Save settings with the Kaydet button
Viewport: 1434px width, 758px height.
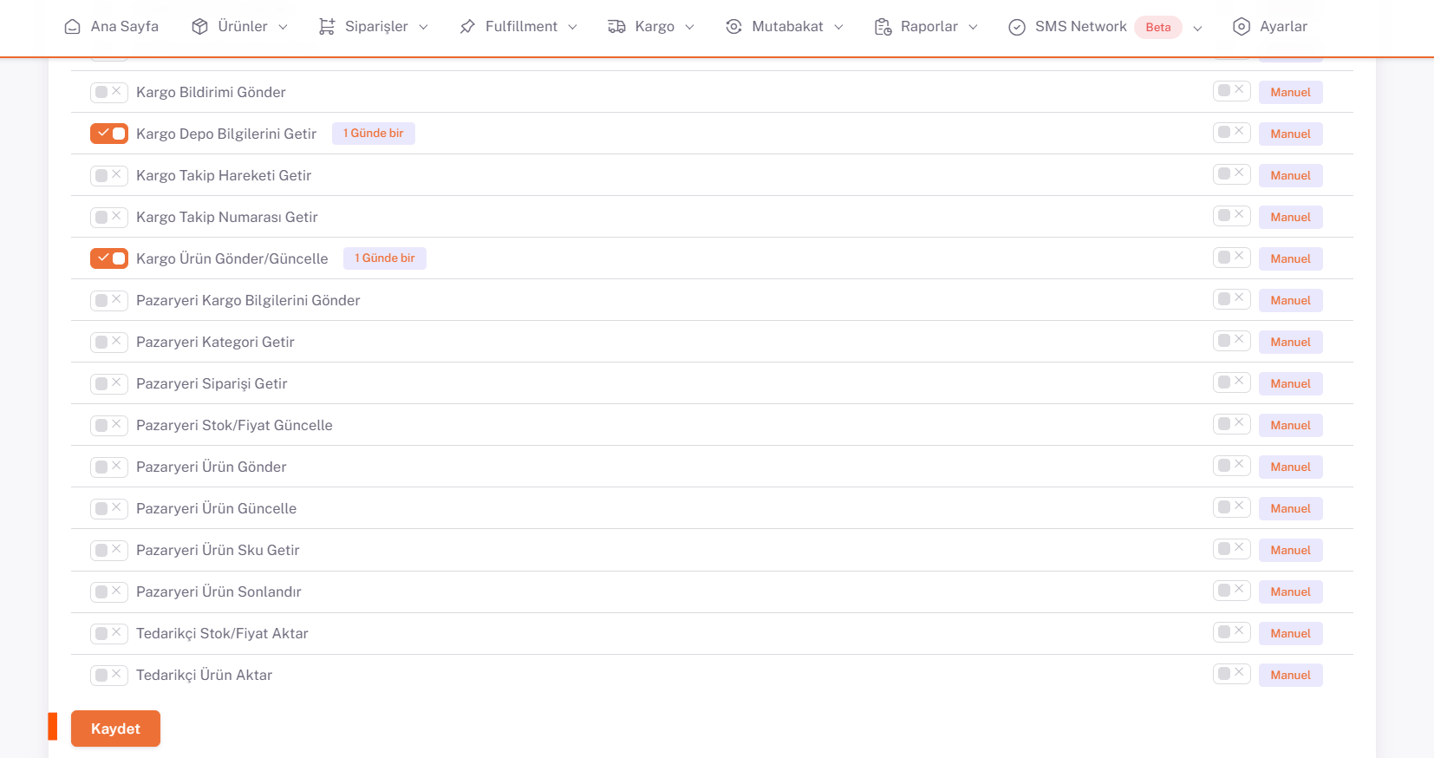115,729
